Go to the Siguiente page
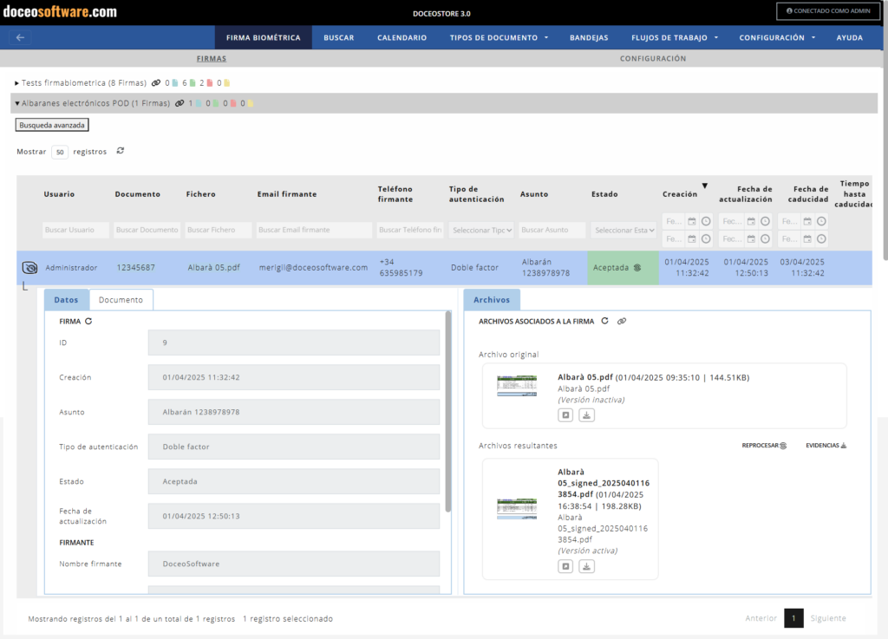Viewport: 888px width, 639px height. point(828,618)
